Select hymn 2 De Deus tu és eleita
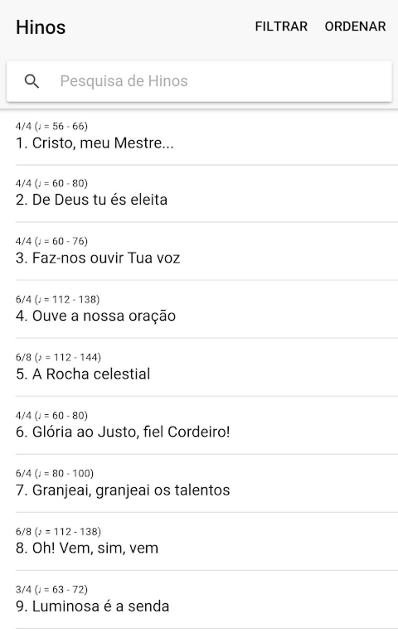This screenshot has width=398, height=638. [92, 200]
